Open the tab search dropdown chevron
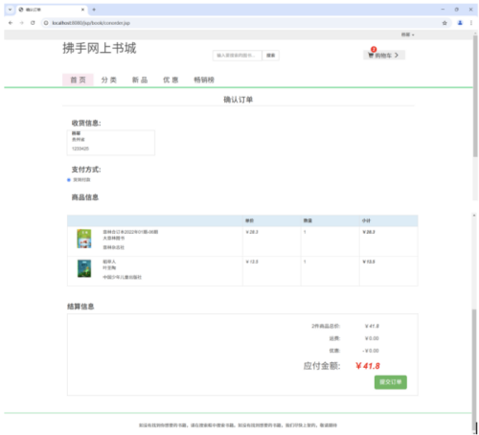 10,10
